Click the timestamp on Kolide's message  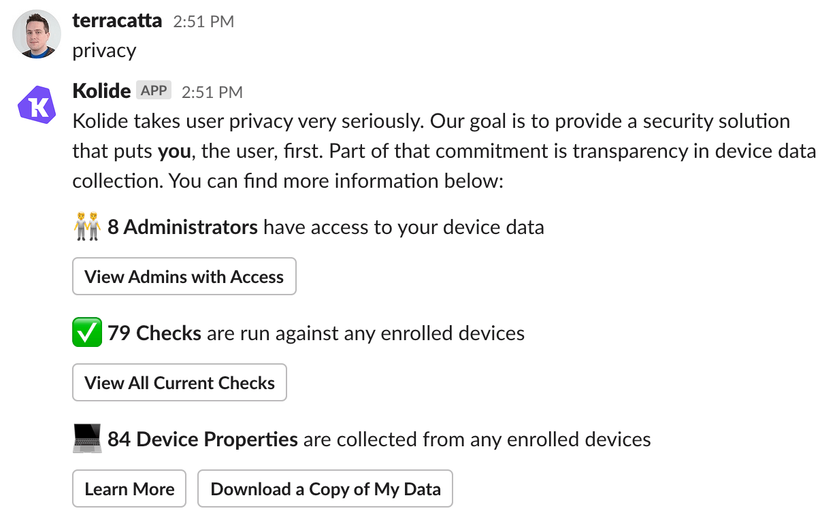[x=212, y=92]
